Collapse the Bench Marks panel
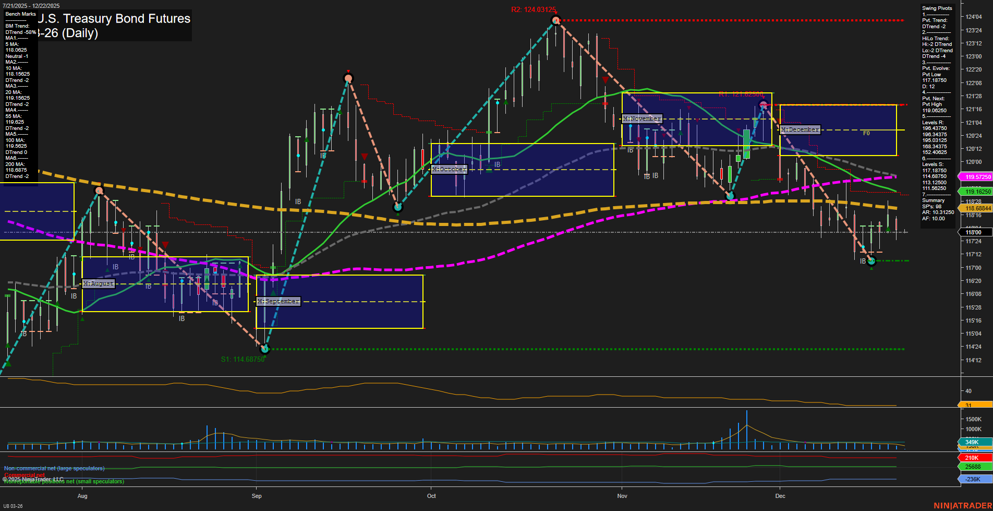Screen dimensions: 993x511 (20, 14)
